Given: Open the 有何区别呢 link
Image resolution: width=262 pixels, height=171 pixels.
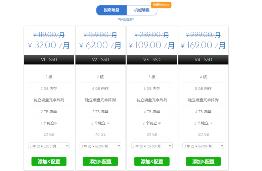Looking at the screenshot, I should [126, 19].
